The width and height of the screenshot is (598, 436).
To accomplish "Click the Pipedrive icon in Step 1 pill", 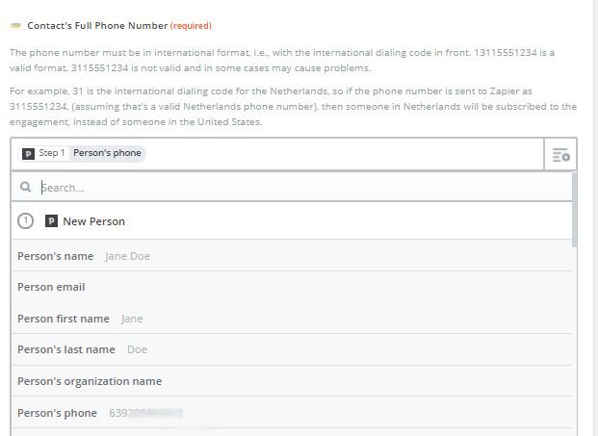I will tap(28, 154).
